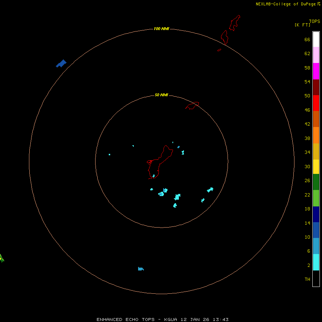Click the Rota island outline on the 50 NMI ring
This screenshot has height=322, width=322.
pyautogui.click(x=192, y=106)
